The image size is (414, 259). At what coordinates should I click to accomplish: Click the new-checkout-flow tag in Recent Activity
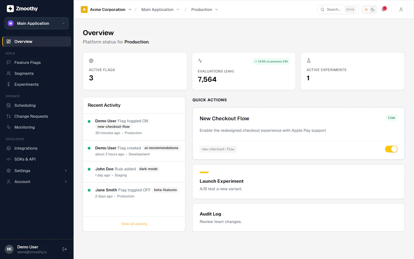[113, 127]
